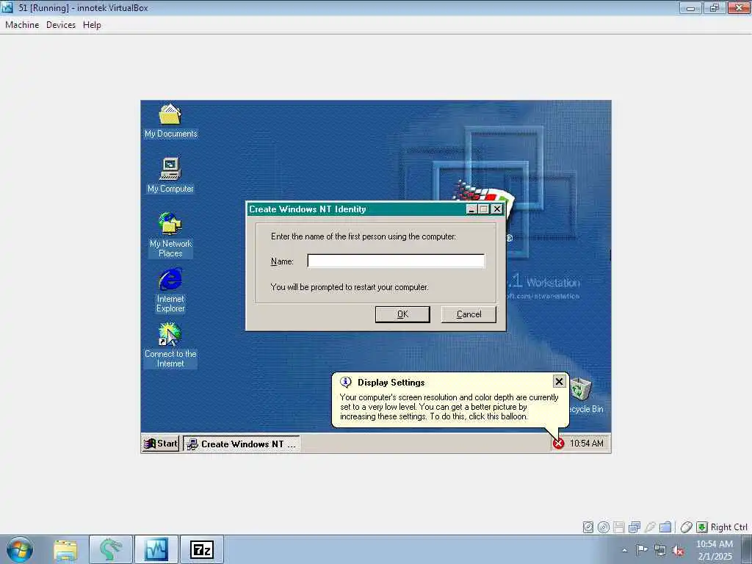Viewport: 752px width, 564px height.
Task: Click the host clock showing 2/1/2025
Action: coord(715,550)
